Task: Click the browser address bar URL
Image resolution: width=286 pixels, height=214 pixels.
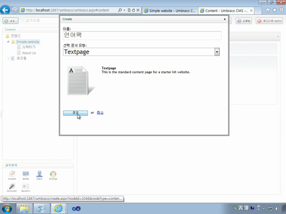Action: [x=67, y=10]
